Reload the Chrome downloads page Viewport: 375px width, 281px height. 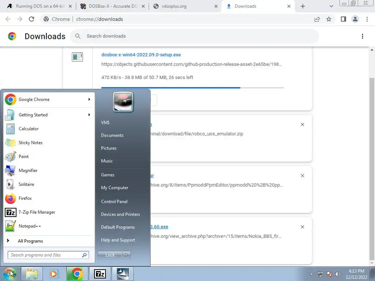(31, 19)
